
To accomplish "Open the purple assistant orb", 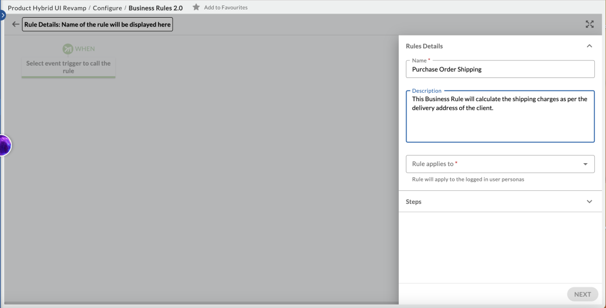I will [x=4, y=145].
